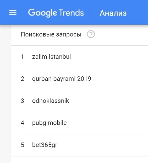Screen dimensions: 148x163
Task: Select the word Google in logo
Action: coord(42,13)
